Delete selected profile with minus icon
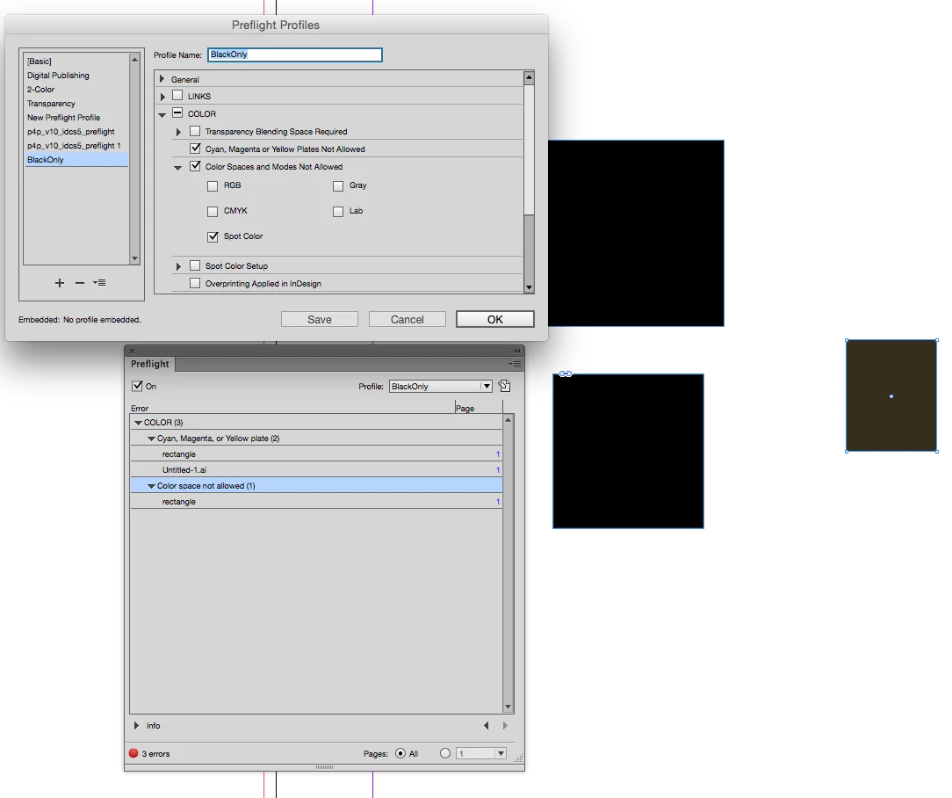Screen dimensions: 952x798 80,283
